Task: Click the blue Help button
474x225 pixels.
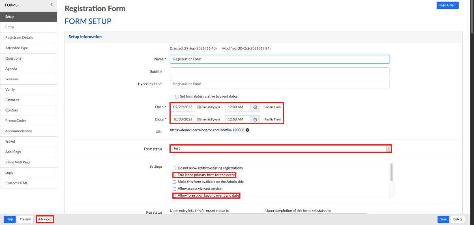Action: 10,219
